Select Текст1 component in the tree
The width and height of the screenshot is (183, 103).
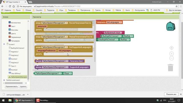tap(13, 66)
